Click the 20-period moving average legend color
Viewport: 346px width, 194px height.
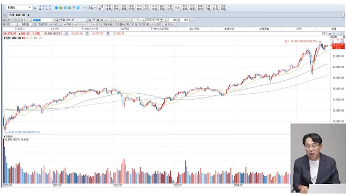click(x=31, y=38)
